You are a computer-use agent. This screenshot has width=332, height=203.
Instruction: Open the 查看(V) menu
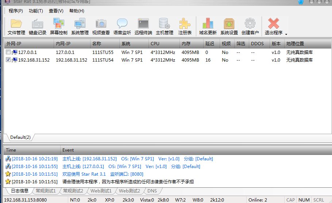click(x=56, y=11)
